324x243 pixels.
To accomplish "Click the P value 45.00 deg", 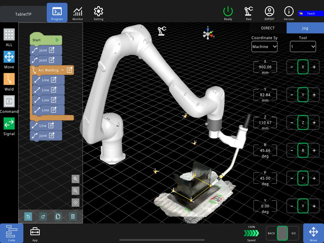I will 265,178.
